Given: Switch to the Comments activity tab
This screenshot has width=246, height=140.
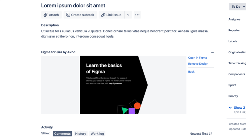Looking at the screenshot, I should [x=62, y=134].
